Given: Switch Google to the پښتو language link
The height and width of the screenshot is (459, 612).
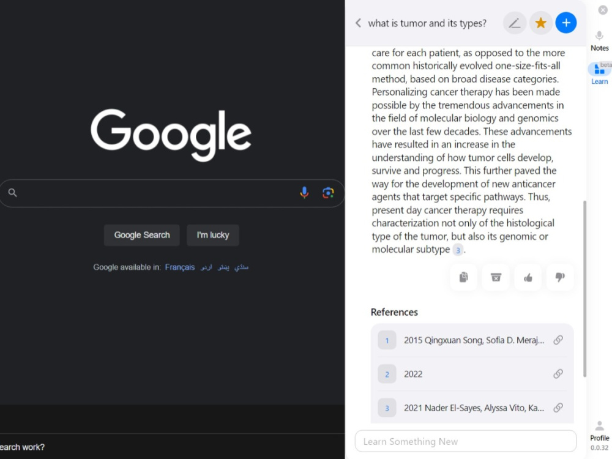Looking at the screenshot, I should 223,267.
